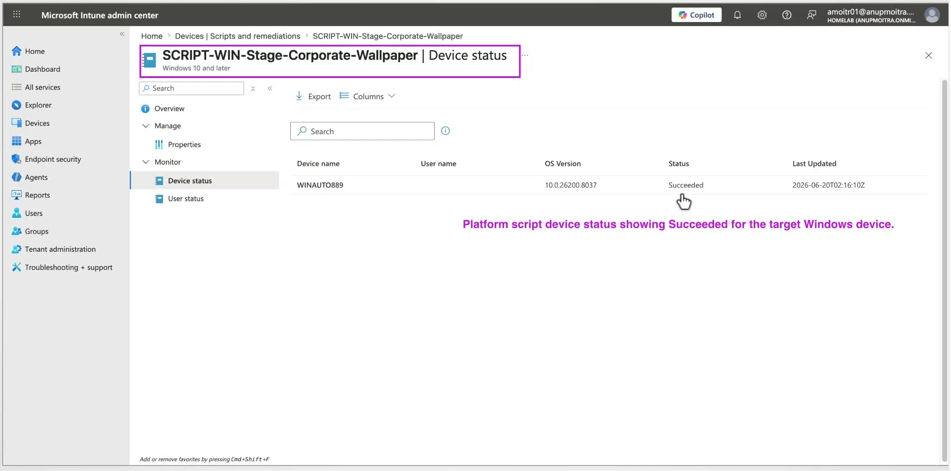951x471 pixels.
Task: Open the settings gear in header
Action: coord(762,15)
